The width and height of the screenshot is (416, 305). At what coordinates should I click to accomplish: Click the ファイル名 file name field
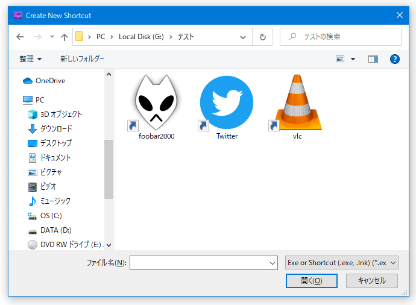204,263
